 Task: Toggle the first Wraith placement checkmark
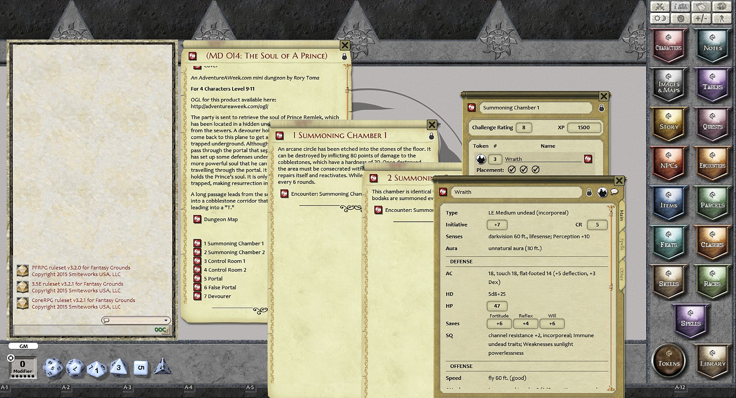[511, 170]
